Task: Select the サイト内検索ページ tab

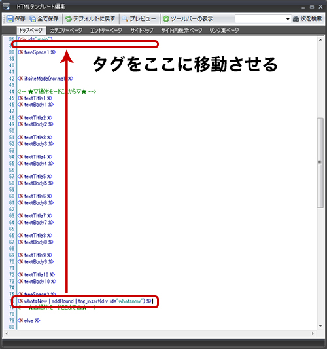Action: pos(182,31)
